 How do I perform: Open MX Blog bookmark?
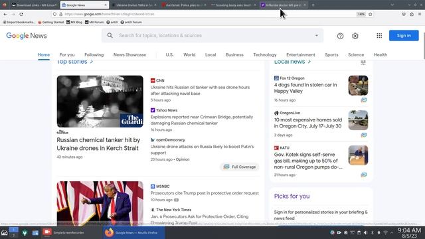coord(74,22)
